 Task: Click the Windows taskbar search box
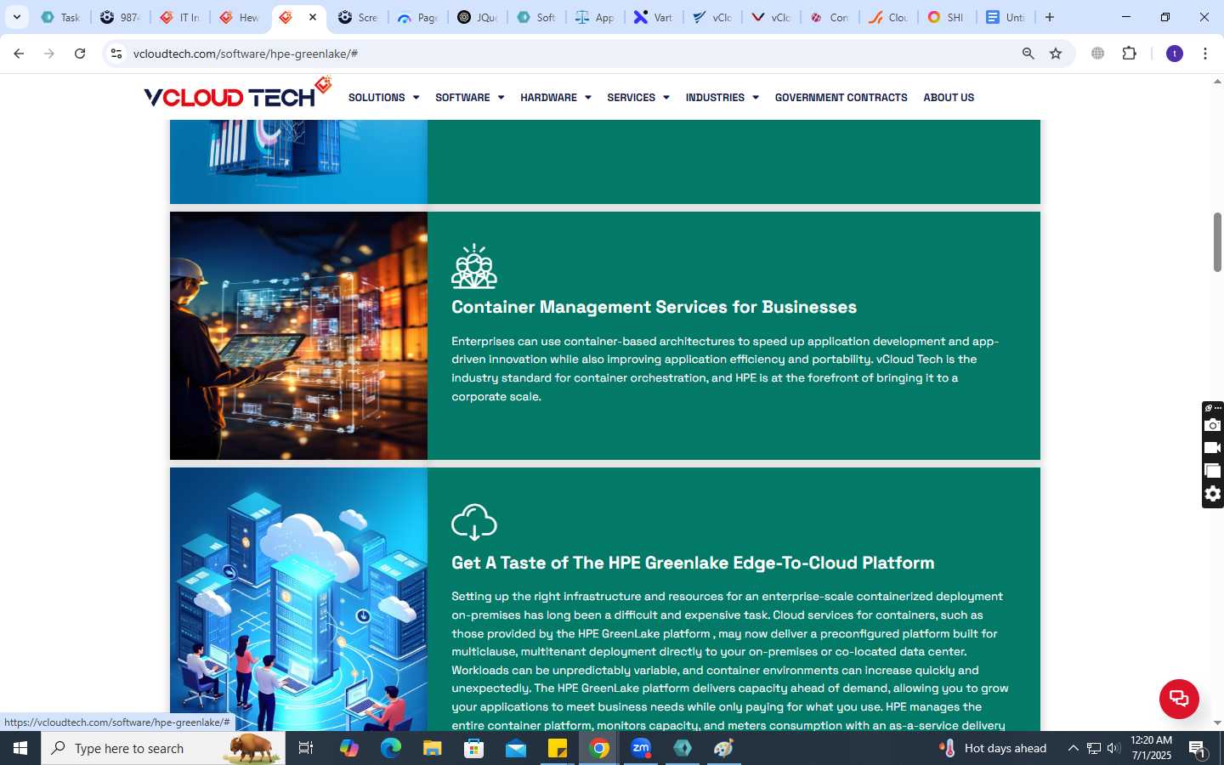click(x=163, y=748)
